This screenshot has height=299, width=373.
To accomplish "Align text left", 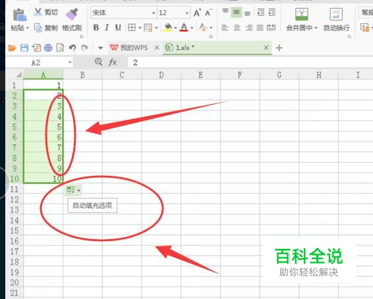I will [x=225, y=28].
